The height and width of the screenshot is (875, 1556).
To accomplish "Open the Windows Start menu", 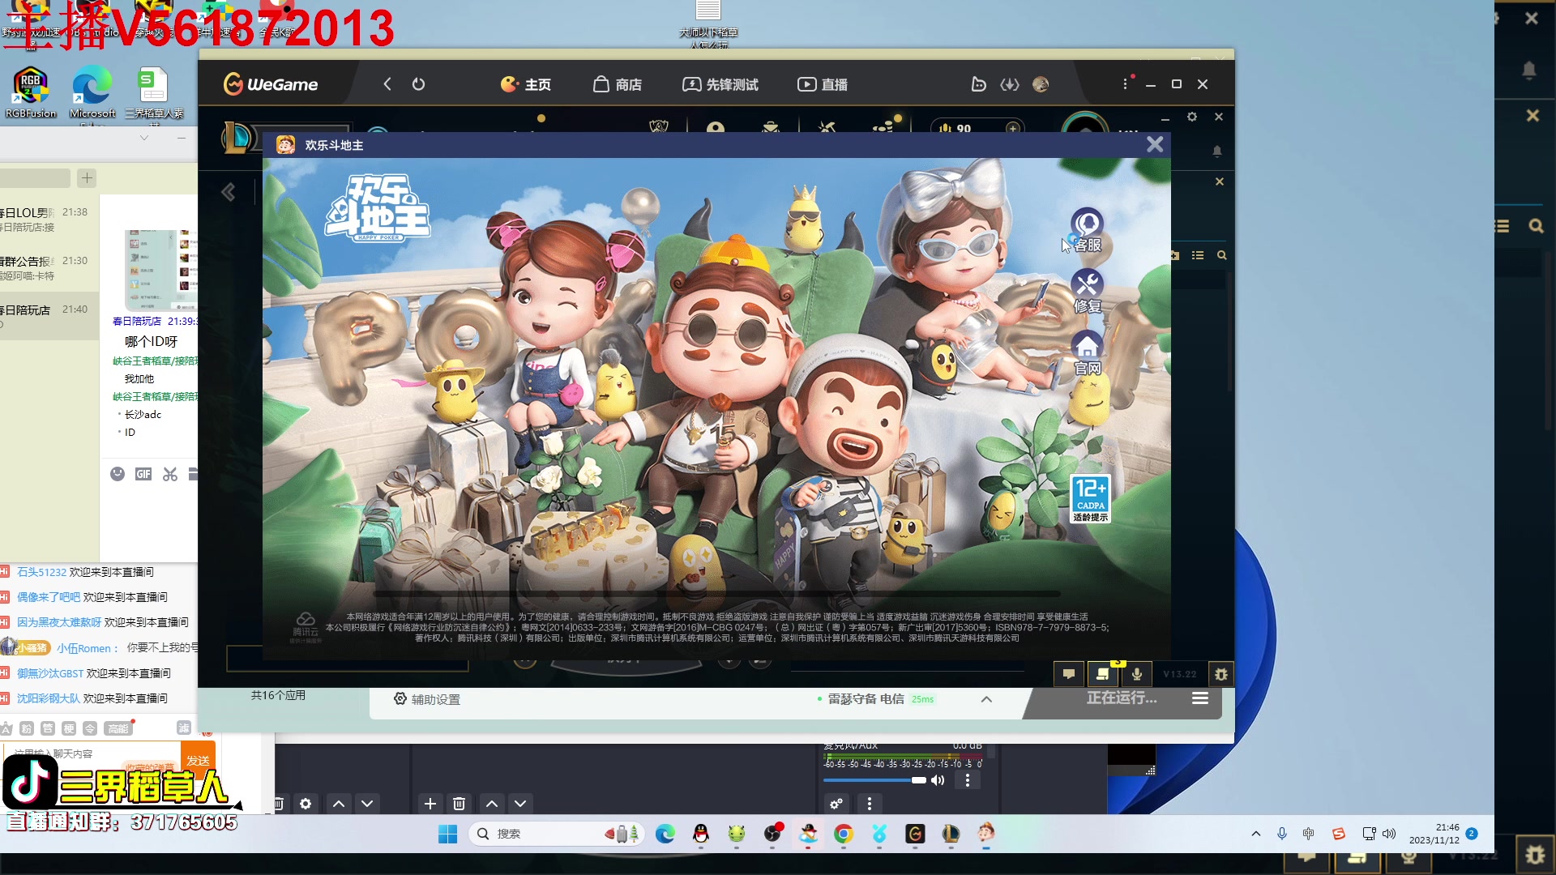I will coord(447,834).
